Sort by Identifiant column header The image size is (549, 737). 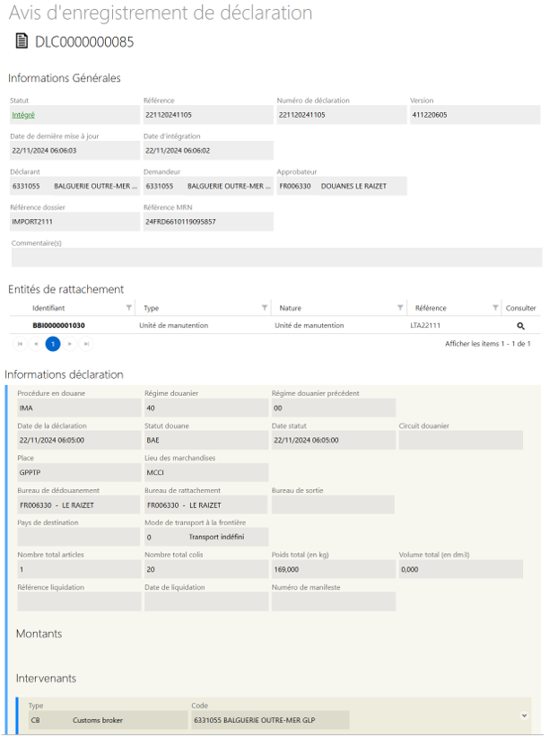coord(48,308)
